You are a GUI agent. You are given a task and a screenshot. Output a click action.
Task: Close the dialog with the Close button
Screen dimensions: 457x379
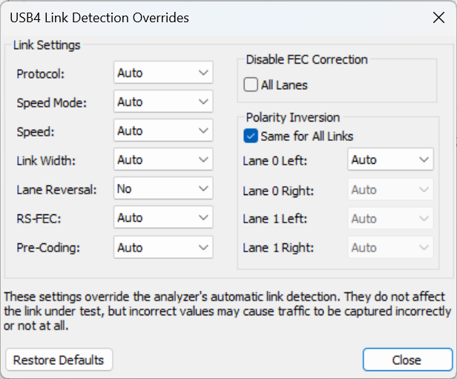coord(407,360)
